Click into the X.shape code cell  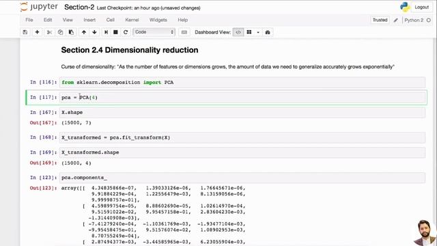point(242,112)
